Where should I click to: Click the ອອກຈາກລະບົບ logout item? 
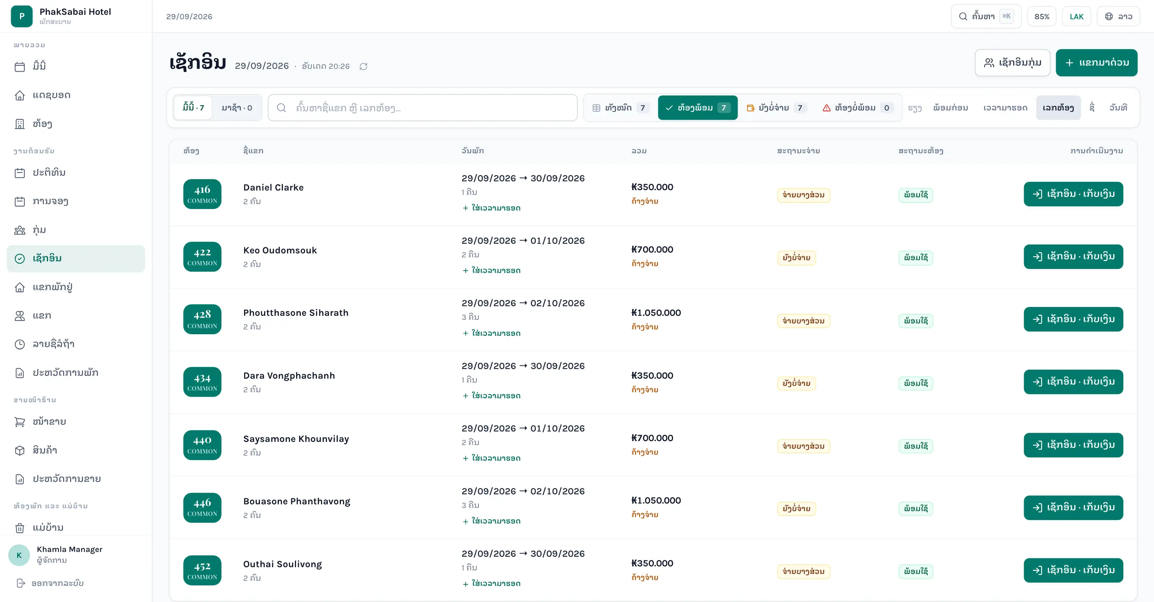pyautogui.click(x=50, y=583)
